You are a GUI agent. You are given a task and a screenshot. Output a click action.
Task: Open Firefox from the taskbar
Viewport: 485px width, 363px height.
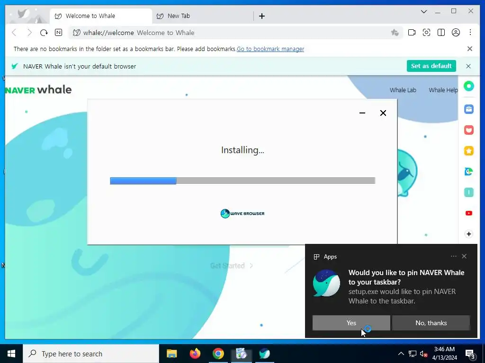coord(195,354)
